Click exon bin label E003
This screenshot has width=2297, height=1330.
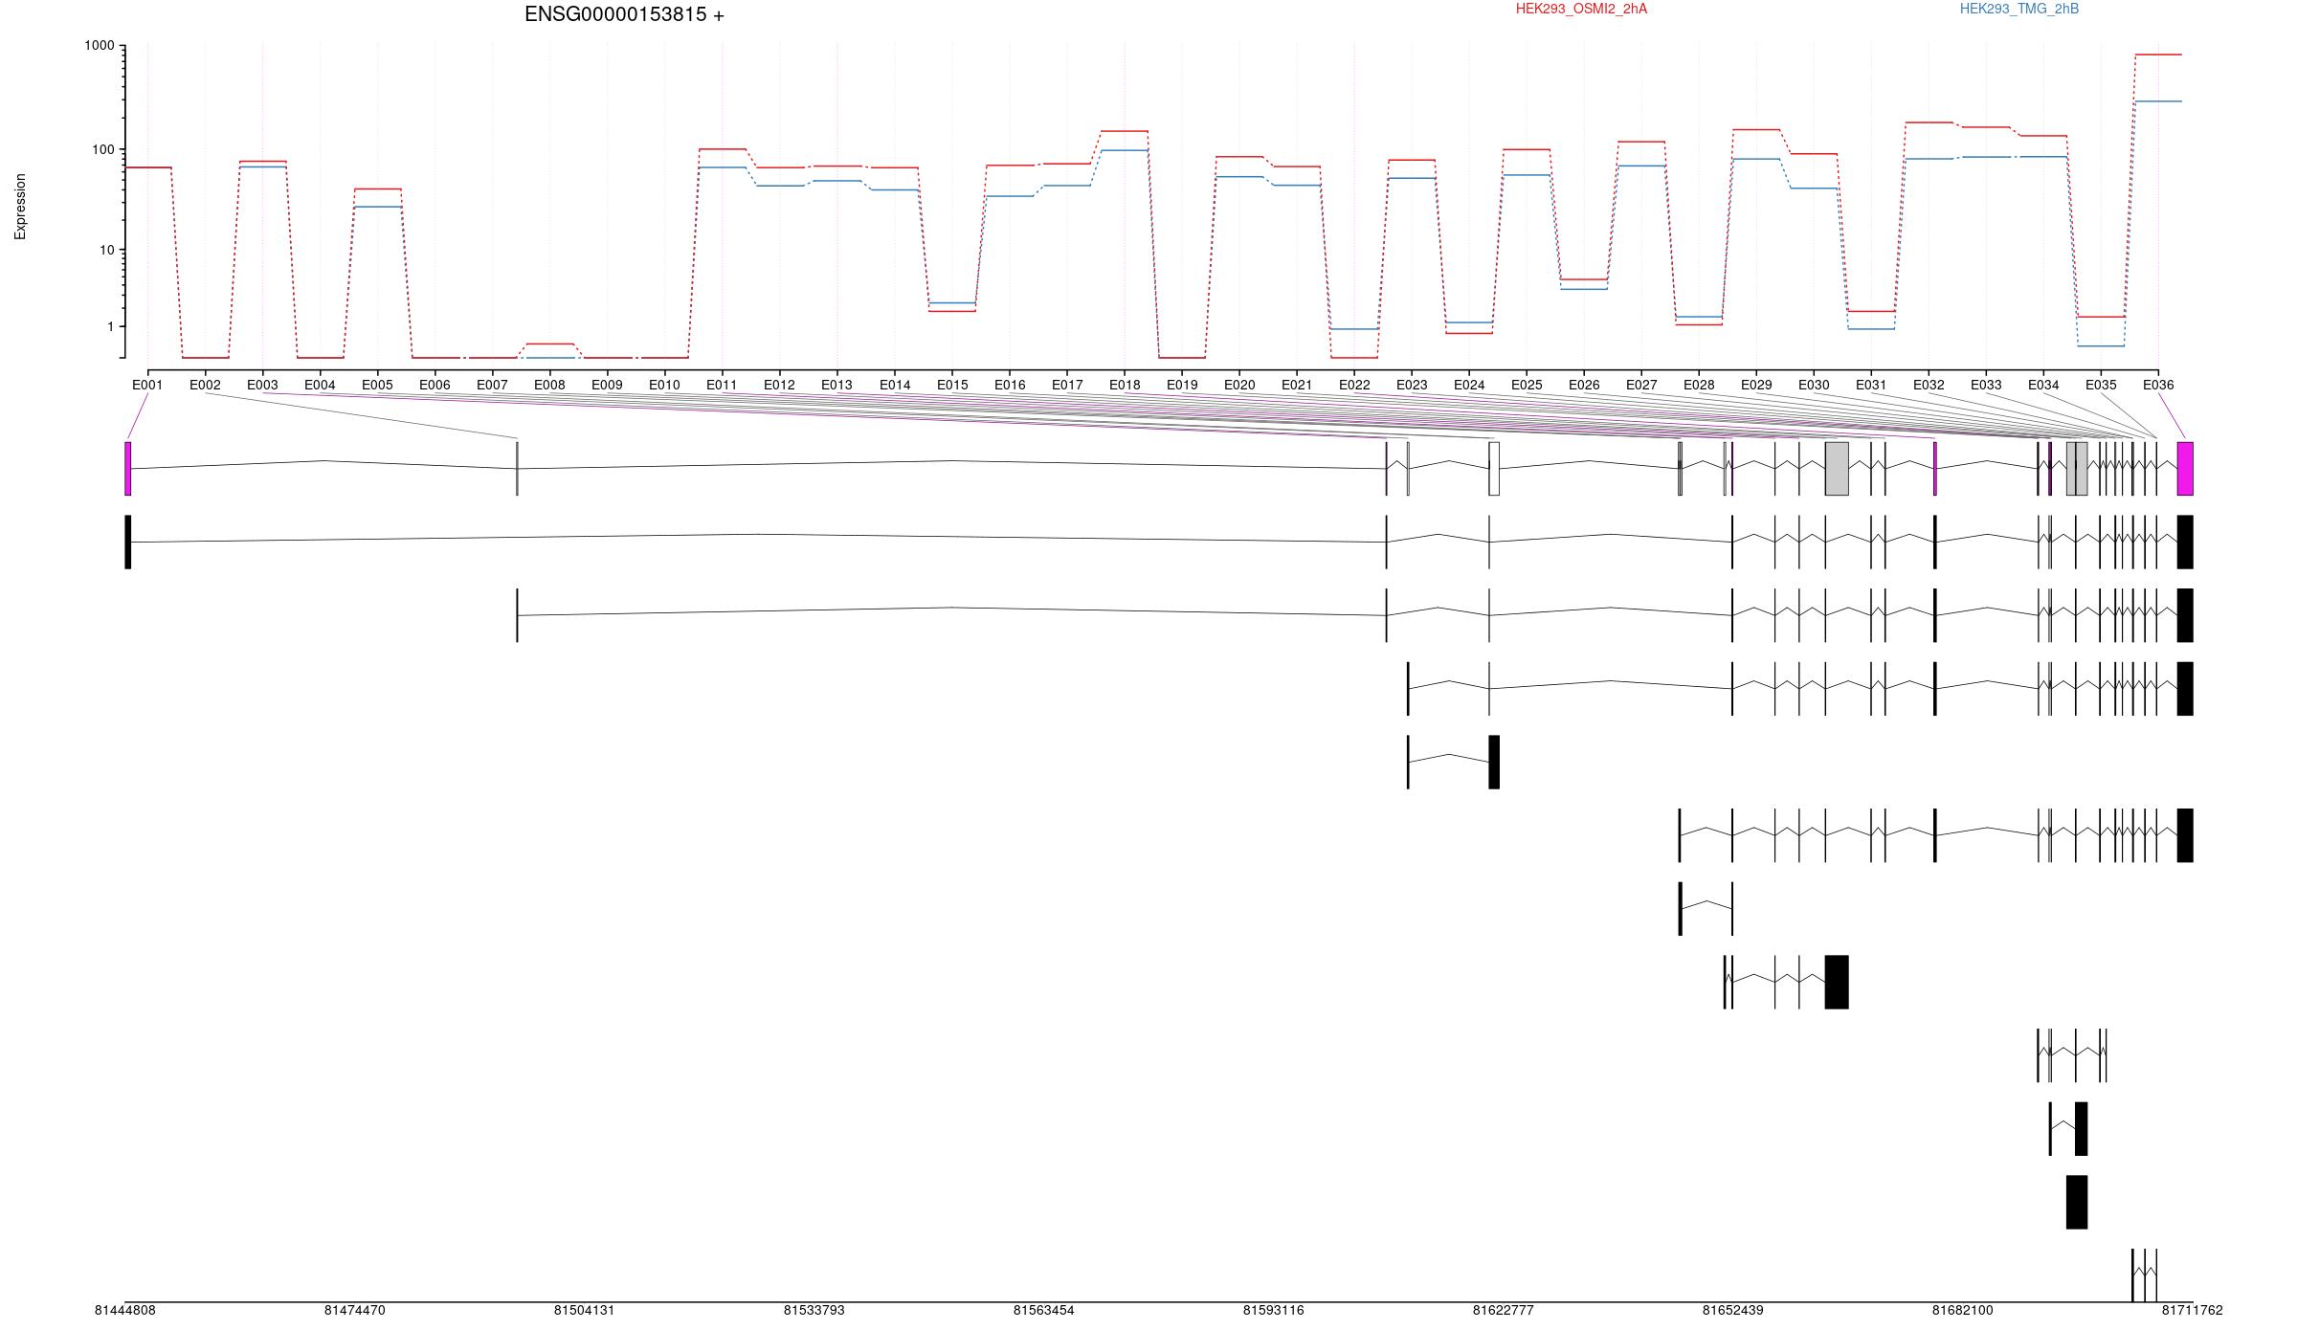262,385
